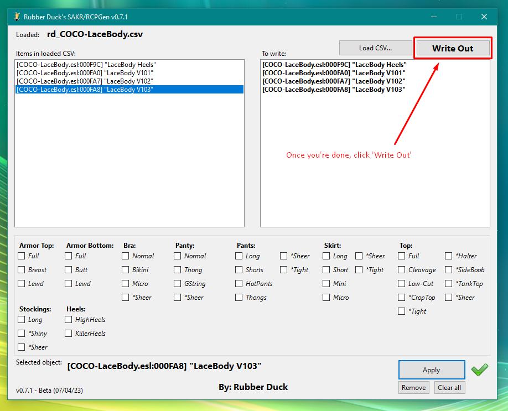508x411 pixels.
Task: Close the SAKR/RCPGen window
Action: [x=484, y=17]
